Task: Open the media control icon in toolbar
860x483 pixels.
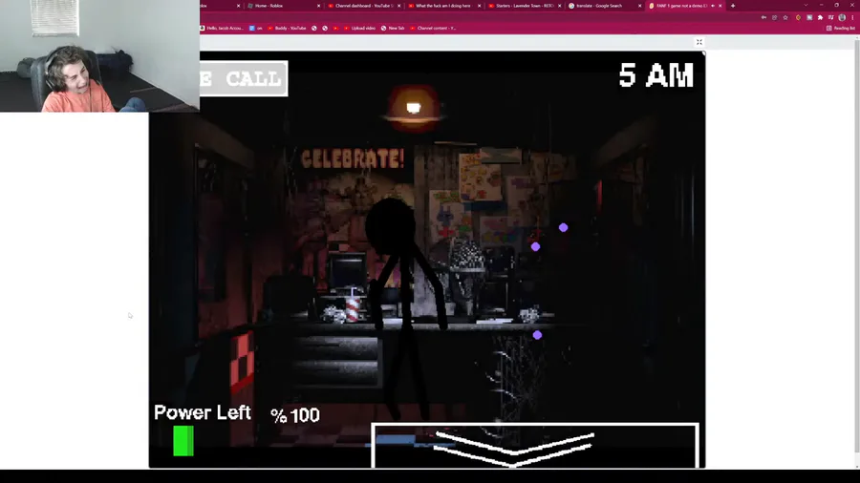Action: click(x=831, y=17)
